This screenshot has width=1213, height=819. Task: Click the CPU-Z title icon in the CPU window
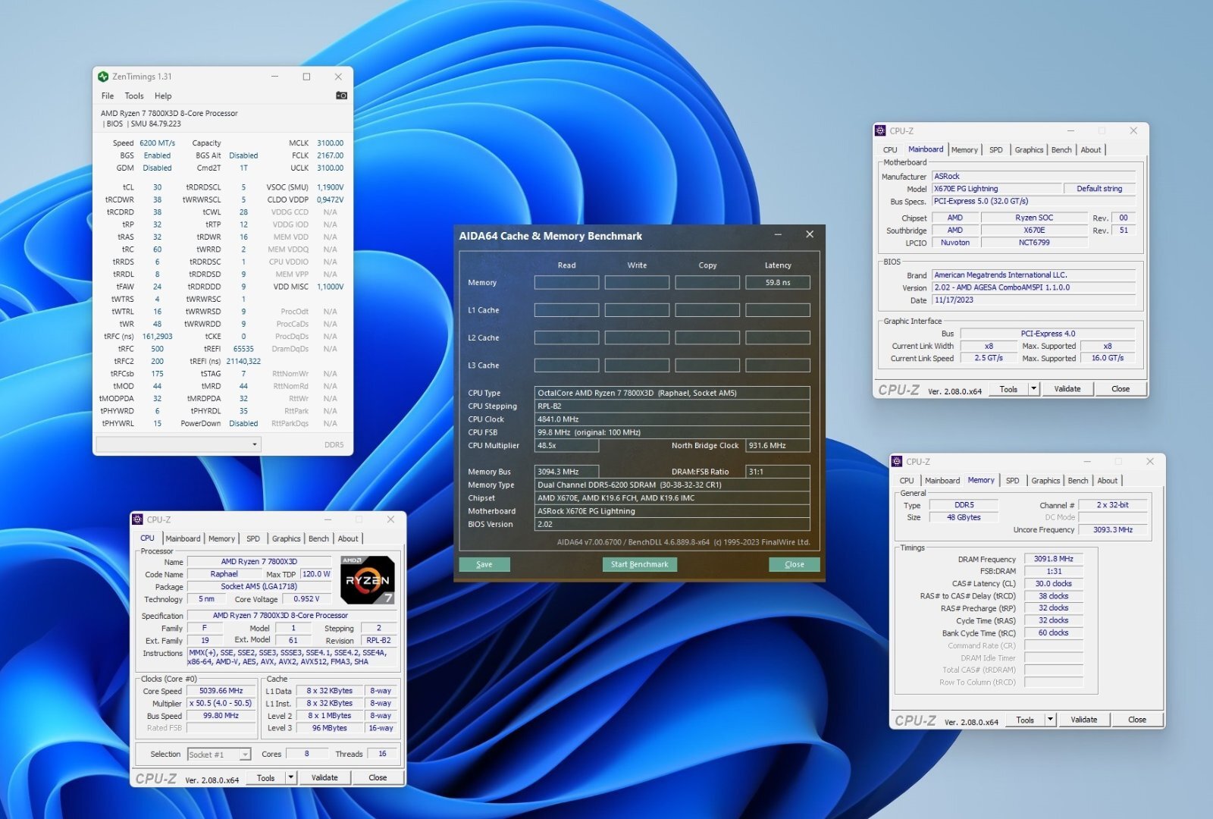tap(137, 519)
